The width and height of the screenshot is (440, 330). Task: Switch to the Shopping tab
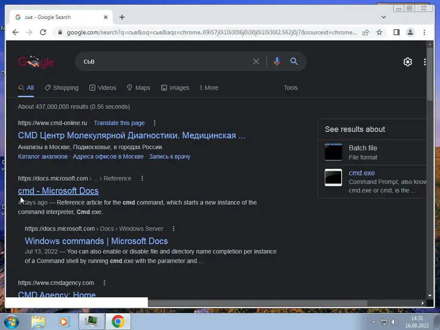[62, 88]
